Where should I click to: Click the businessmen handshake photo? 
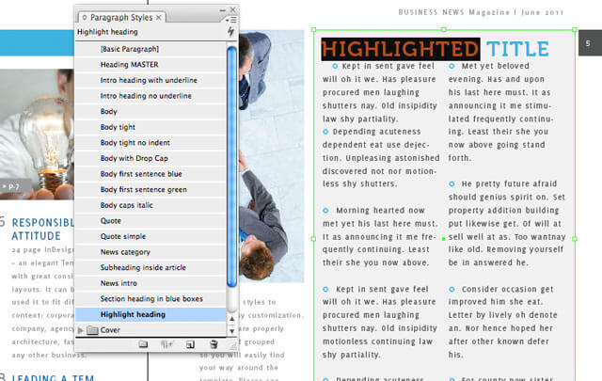272,156
